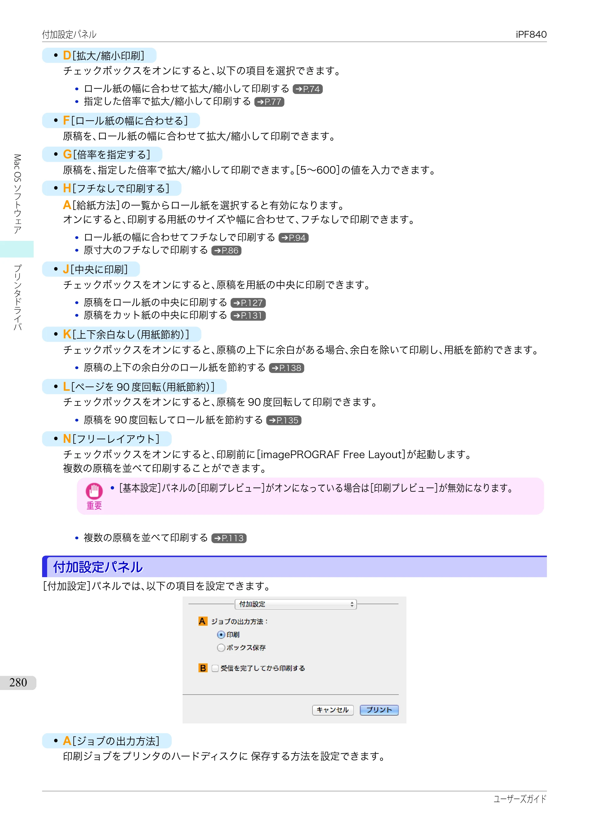Open the P.138 page link

pos(286,368)
